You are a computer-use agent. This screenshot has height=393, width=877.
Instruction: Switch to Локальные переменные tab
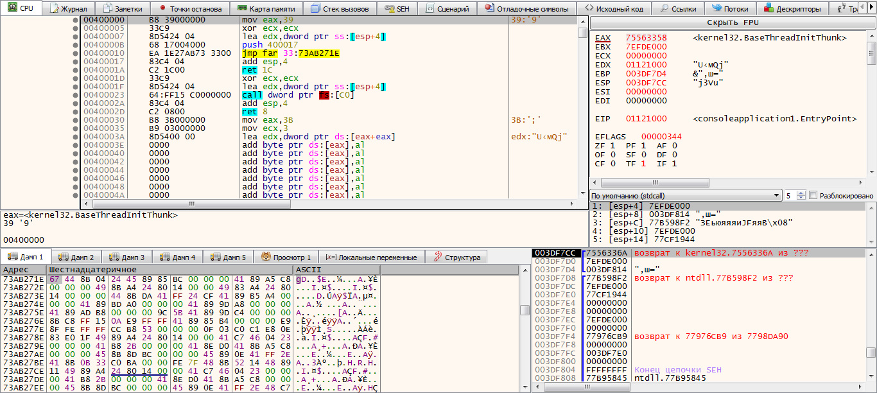(x=371, y=258)
